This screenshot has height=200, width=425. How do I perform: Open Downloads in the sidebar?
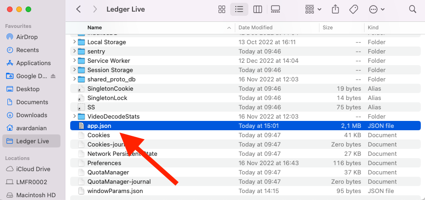(32, 115)
